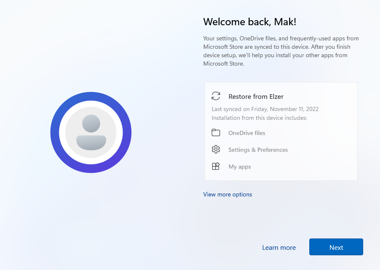Click the Welcome back, Mak! heading
The image size is (380, 270).
click(x=250, y=22)
